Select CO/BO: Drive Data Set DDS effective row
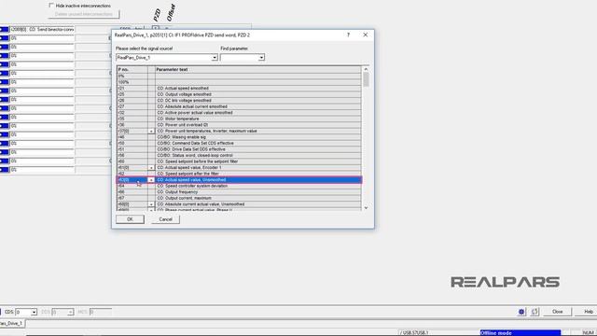 239,149
